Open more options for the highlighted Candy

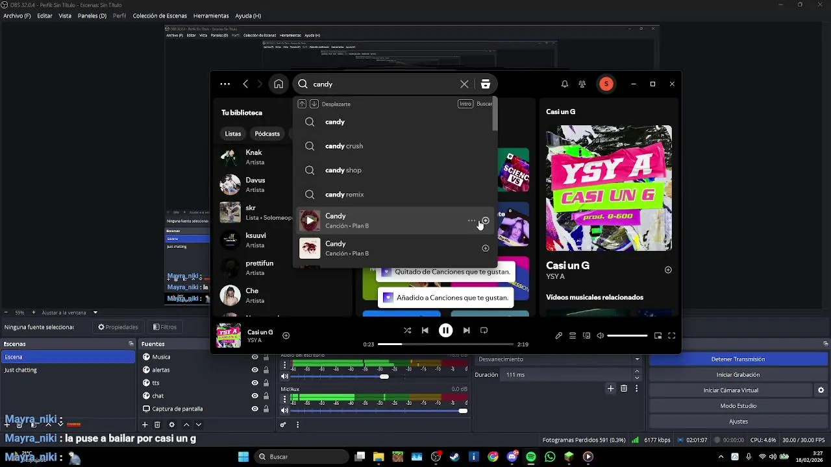click(471, 221)
